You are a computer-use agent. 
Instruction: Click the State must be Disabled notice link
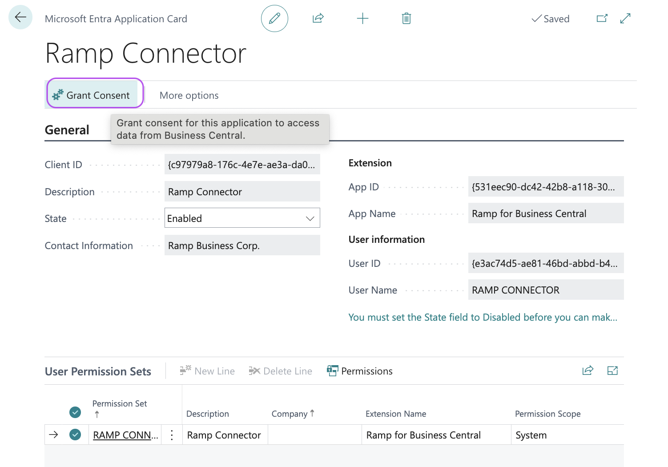pos(483,317)
